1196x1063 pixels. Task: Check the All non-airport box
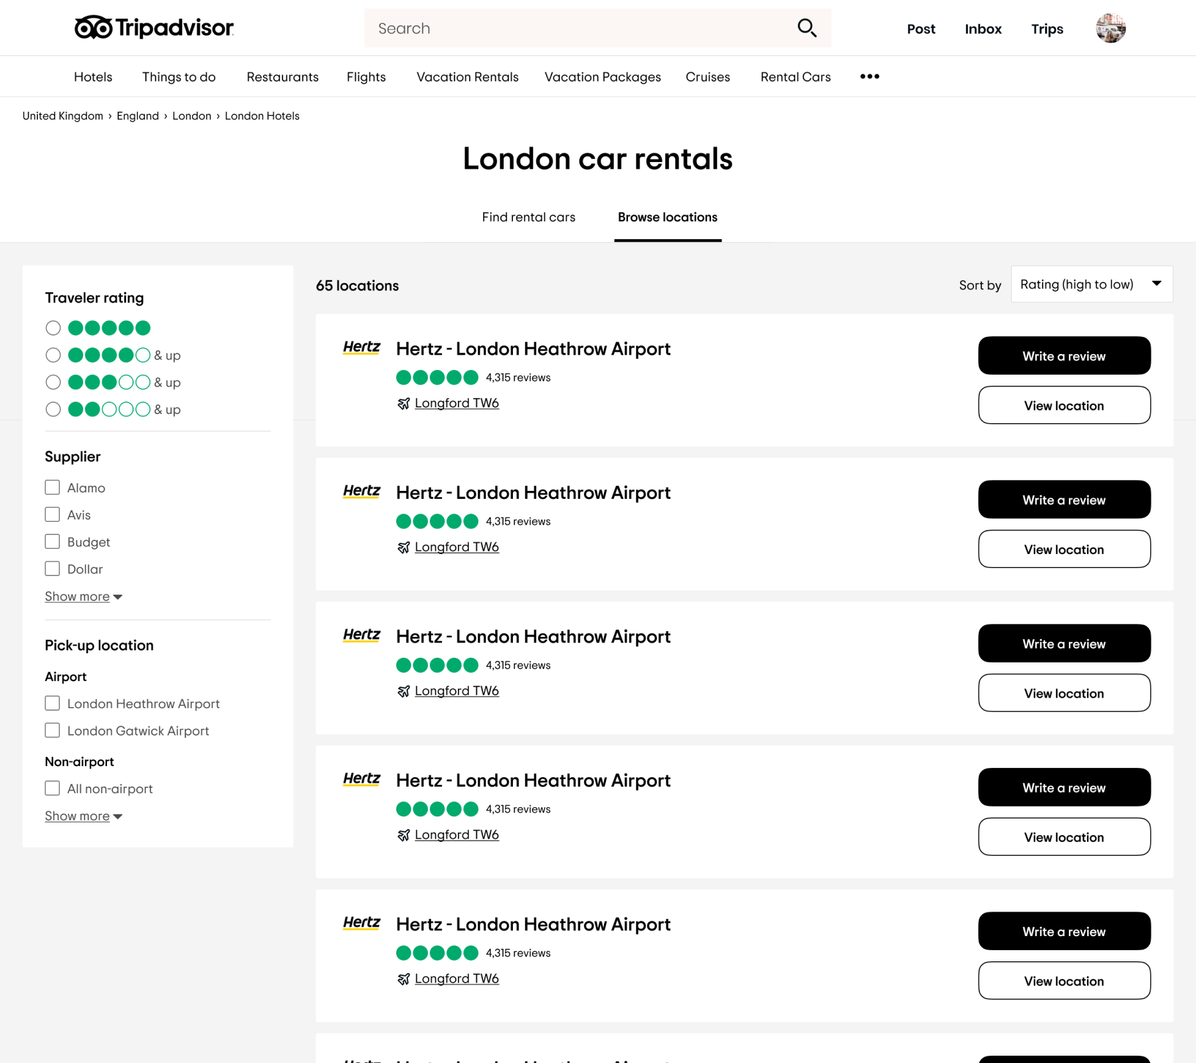(x=52, y=789)
